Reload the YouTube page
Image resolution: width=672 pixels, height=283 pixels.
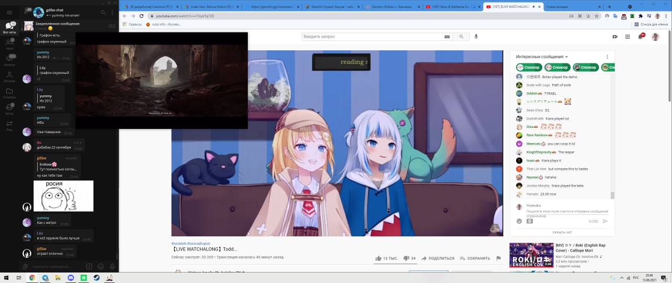click(141, 16)
